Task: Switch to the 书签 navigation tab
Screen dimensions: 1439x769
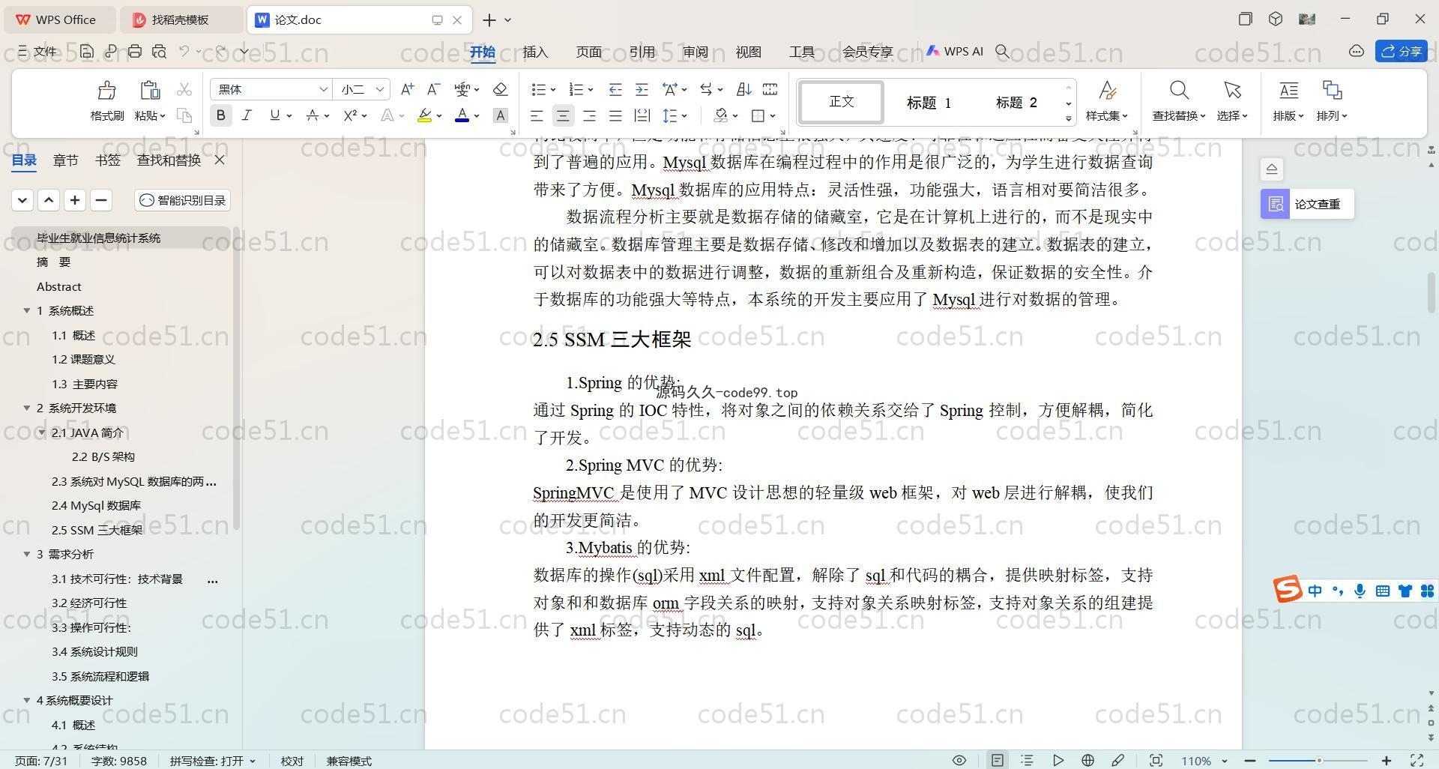Action: (108, 160)
